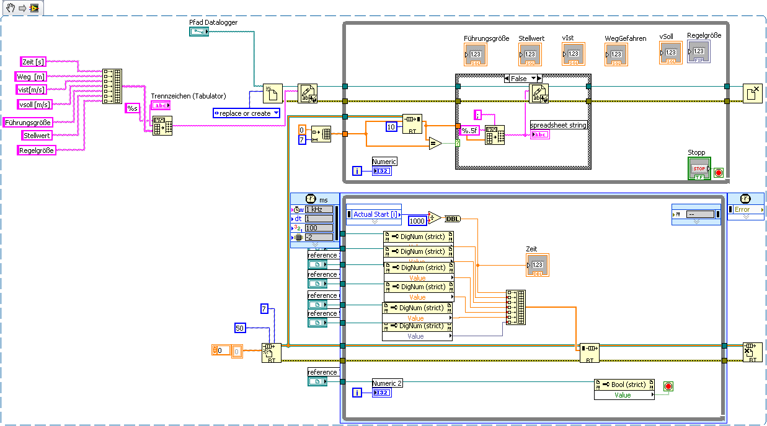The image size is (767, 426).
Task: Click the Trennzeichen (Tabulator) string terminal
Action: (x=161, y=105)
